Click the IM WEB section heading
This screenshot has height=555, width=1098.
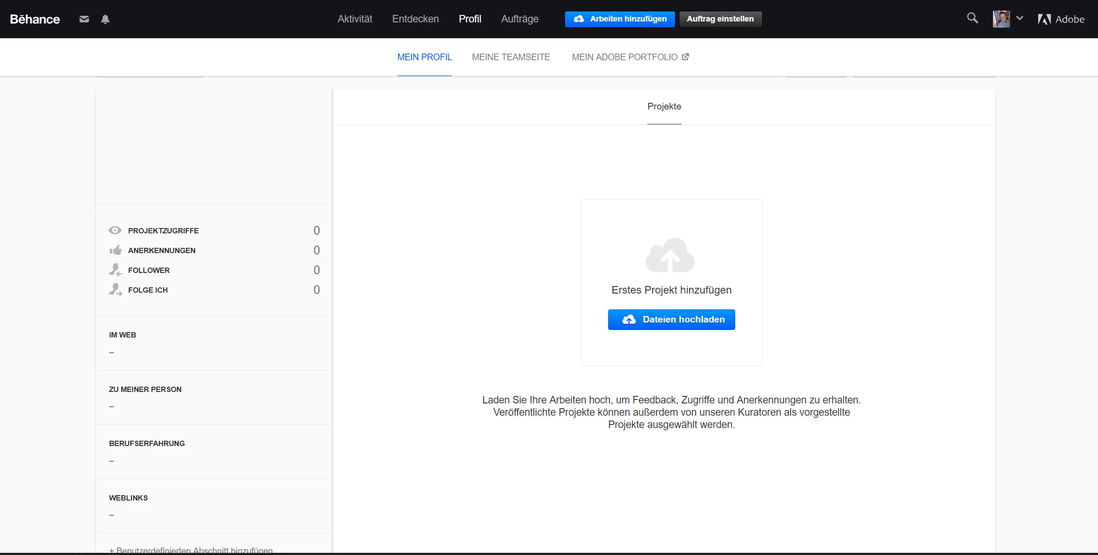pyautogui.click(x=122, y=335)
